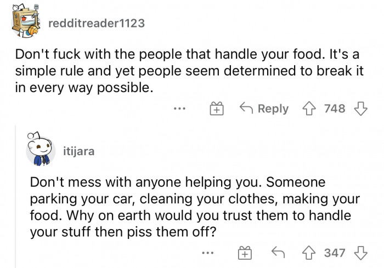
Task: Open more options on itijara's reply
Action: [x=208, y=253]
